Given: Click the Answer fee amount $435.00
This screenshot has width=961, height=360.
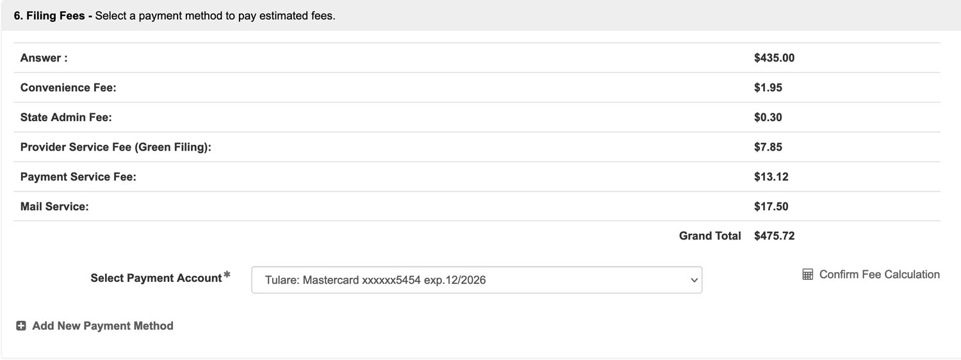Looking at the screenshot, I should point(774,58).
